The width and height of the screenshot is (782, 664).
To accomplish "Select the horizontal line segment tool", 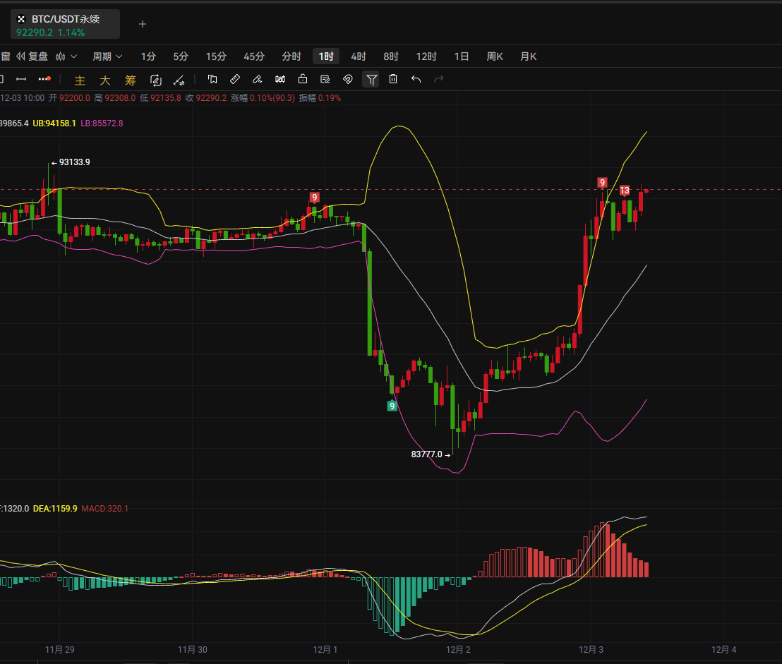I will point(21,79).
